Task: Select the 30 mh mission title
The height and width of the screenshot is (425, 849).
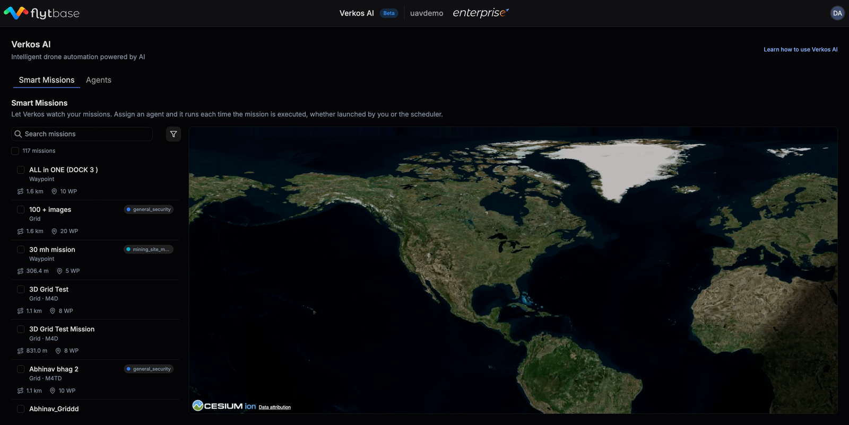Action: coord(52,249)
